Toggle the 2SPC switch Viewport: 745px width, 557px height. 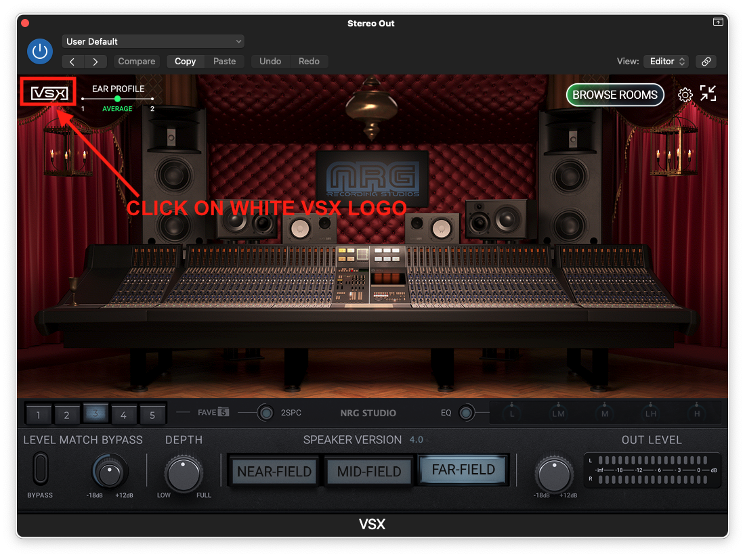265,413
